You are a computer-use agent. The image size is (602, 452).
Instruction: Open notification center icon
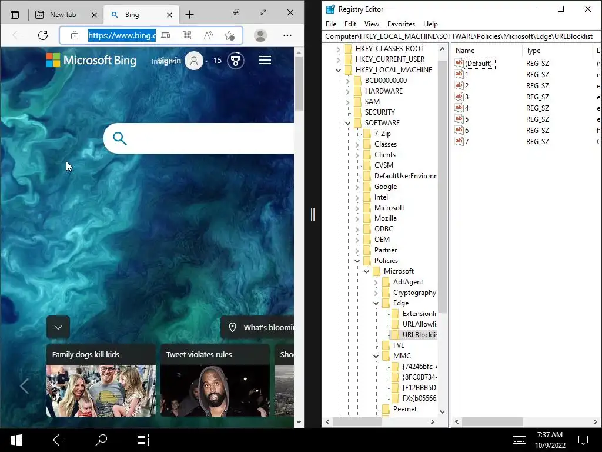[583, 440]
